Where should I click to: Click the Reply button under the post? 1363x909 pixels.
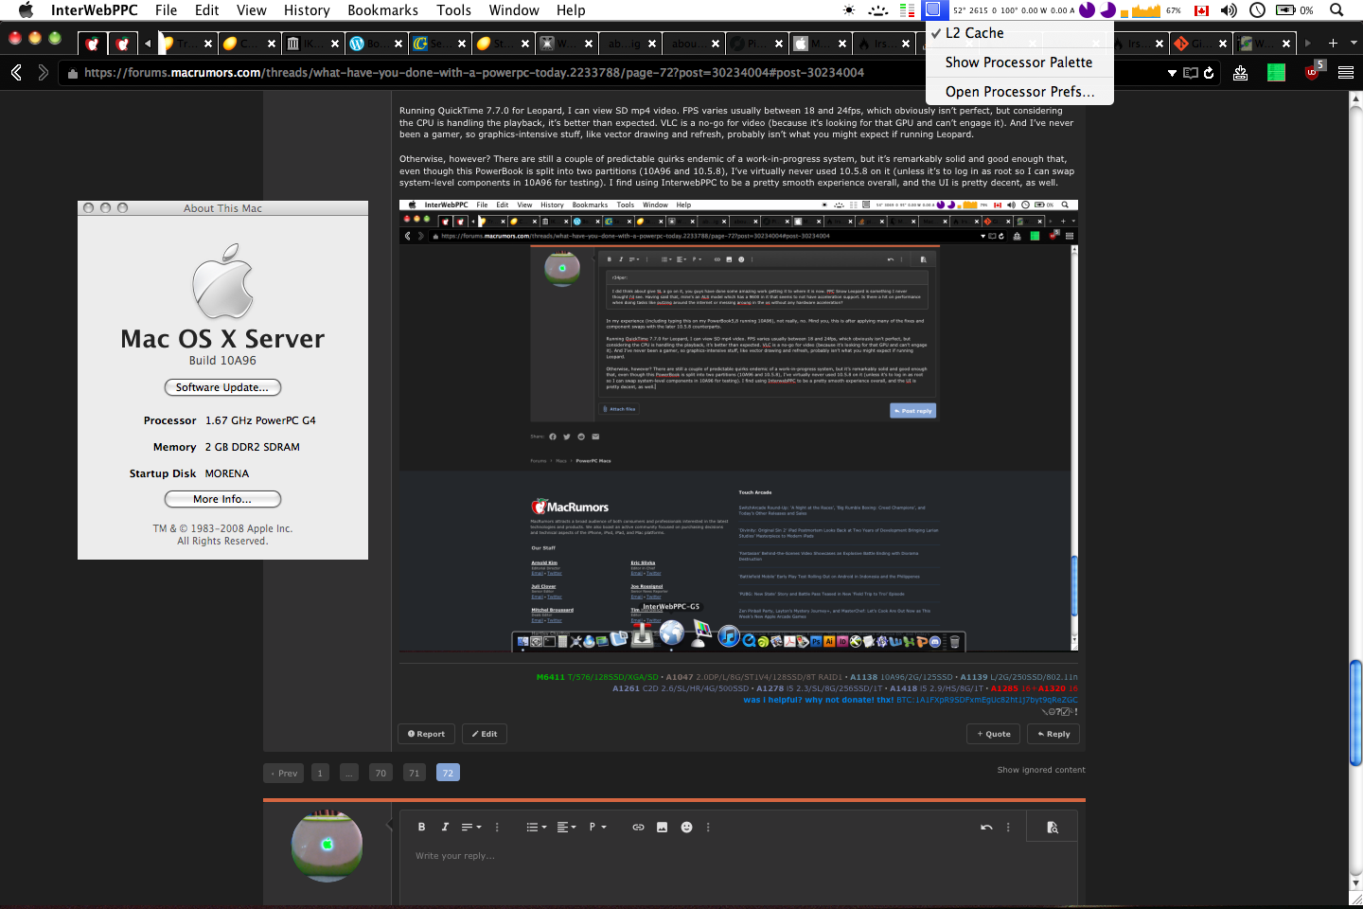[x=1053, y=734]
